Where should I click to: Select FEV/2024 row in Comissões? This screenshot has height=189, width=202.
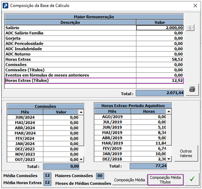(43, 138)
